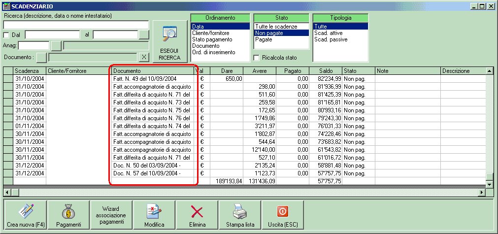Viewport: 498px width, 234px height.
Task: Create new entry with Crea nuova (F4)
Action: pos(26,215)
